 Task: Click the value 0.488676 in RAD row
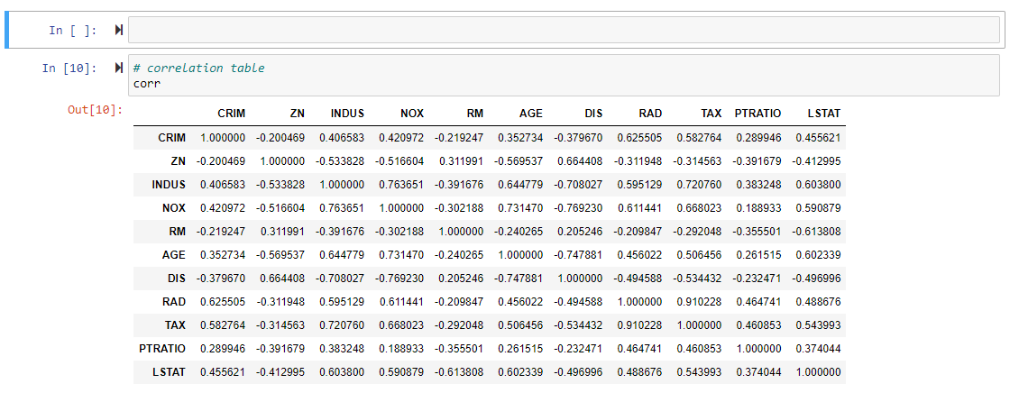[818, 302]
